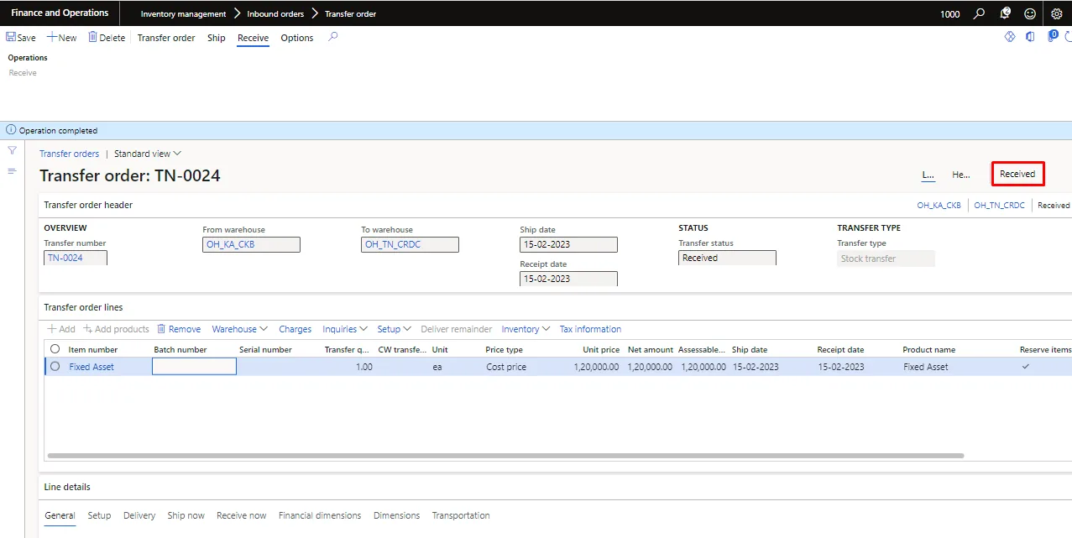Switch to Setup tab in Line details
Viewport: 1072px width, 538px height.
click(99, 515)
